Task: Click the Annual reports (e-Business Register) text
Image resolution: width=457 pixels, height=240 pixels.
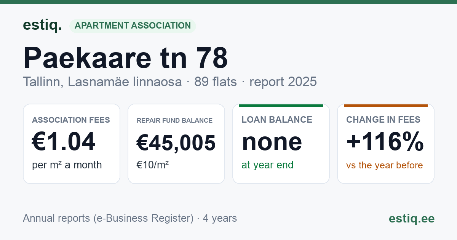Action: click(108, 218)
